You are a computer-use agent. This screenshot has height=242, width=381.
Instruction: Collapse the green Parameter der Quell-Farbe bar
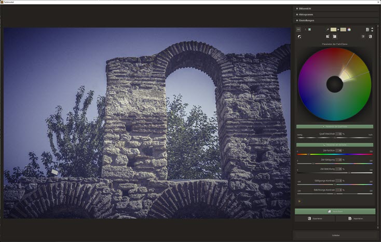coord(335,127)
